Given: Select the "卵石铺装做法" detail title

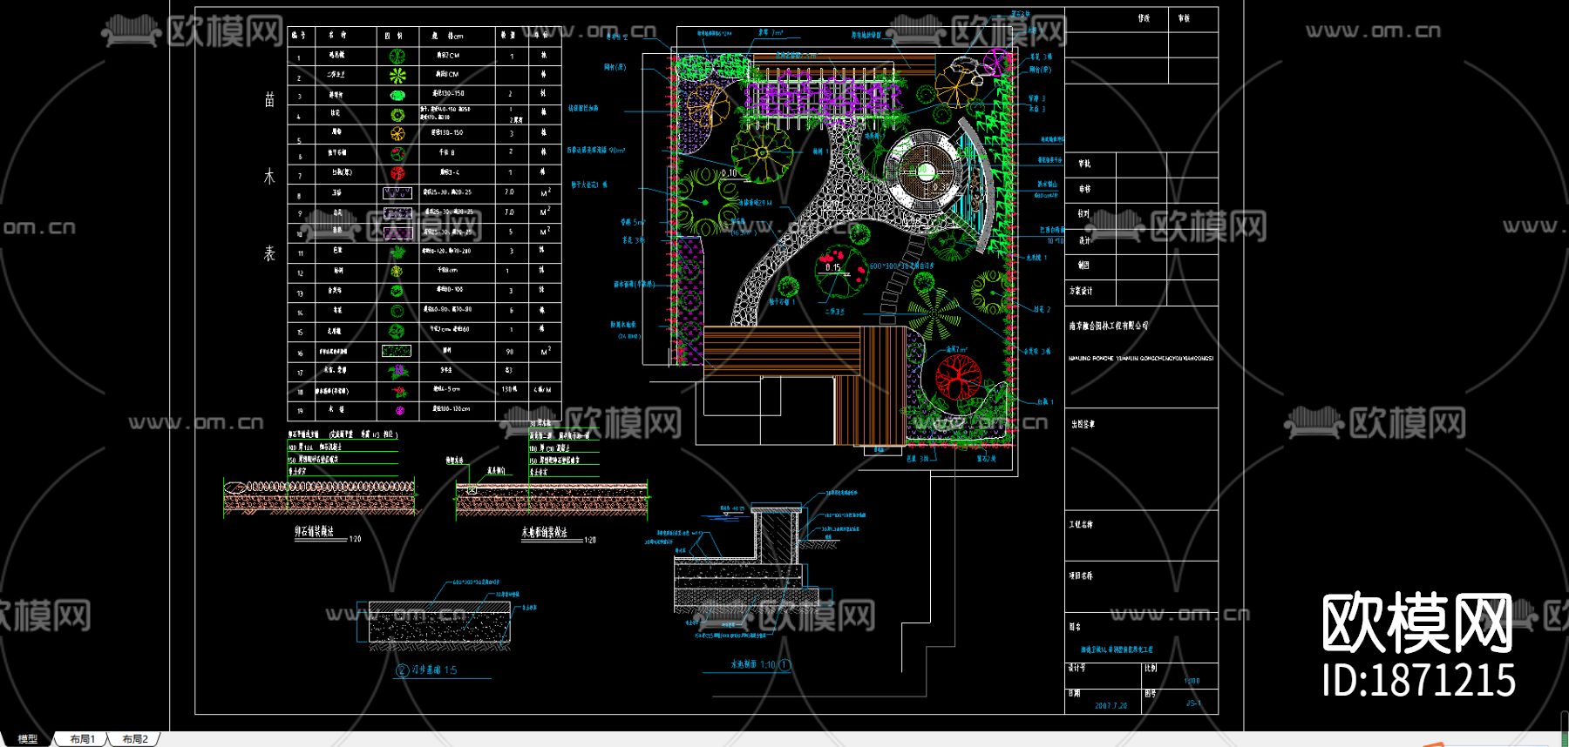Looking at the screenshot, I should coord(315,531).
